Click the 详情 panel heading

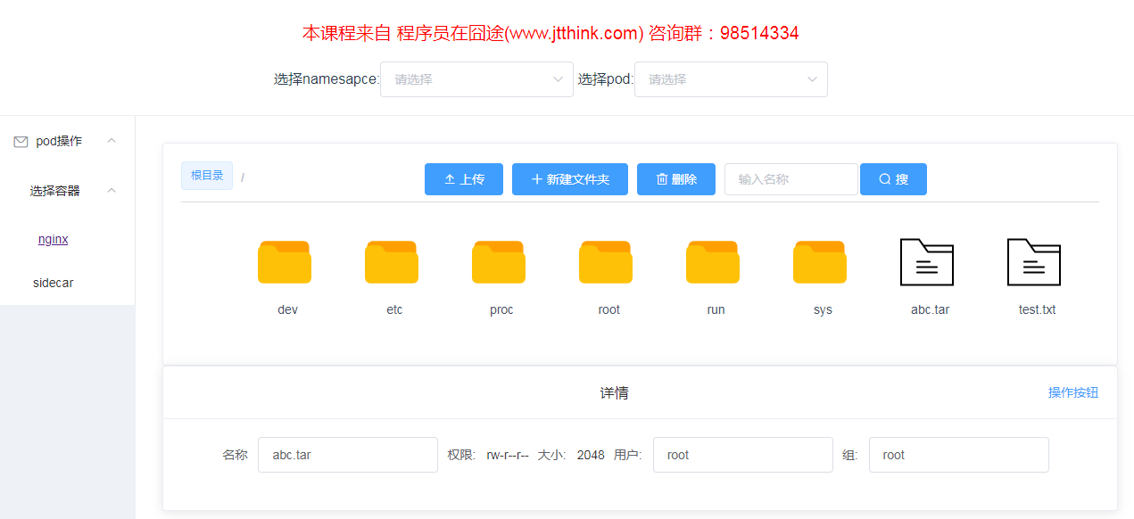[614, 393]
